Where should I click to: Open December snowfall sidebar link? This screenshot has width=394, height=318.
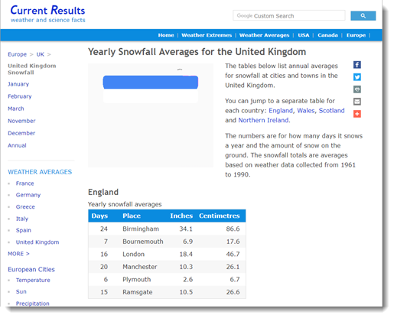[x=21, y=133]
